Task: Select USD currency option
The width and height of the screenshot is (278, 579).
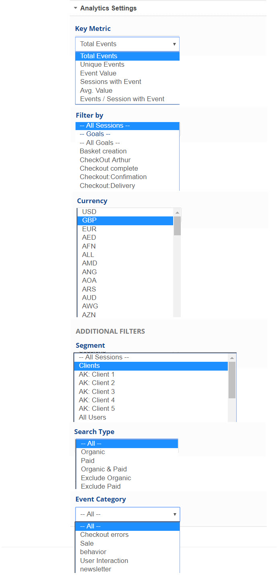Action: click(x=89, y=212)
